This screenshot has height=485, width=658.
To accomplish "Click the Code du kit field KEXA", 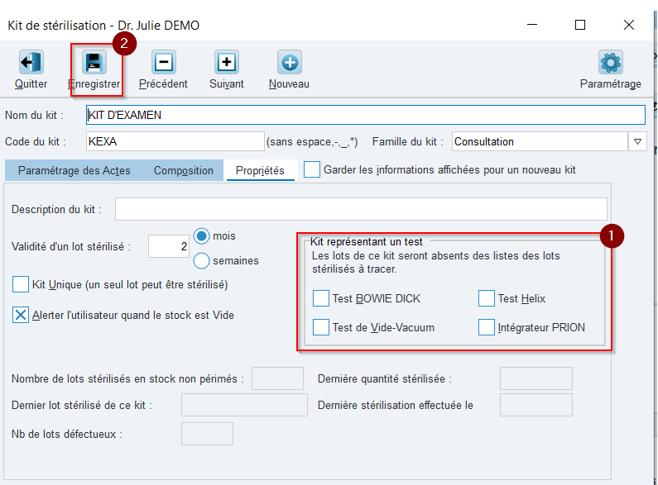I will pyautogui.click(x=175, y=141).
